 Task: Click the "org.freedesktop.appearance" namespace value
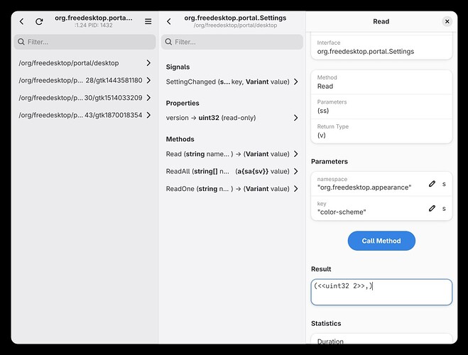364,187
